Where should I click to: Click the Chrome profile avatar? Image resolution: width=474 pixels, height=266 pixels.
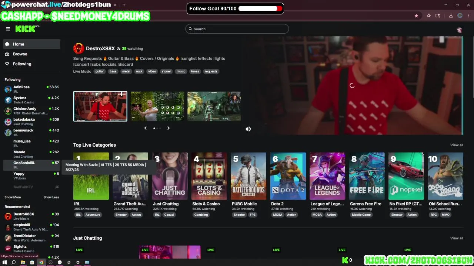pyautogui.click(x=460, y=16)
